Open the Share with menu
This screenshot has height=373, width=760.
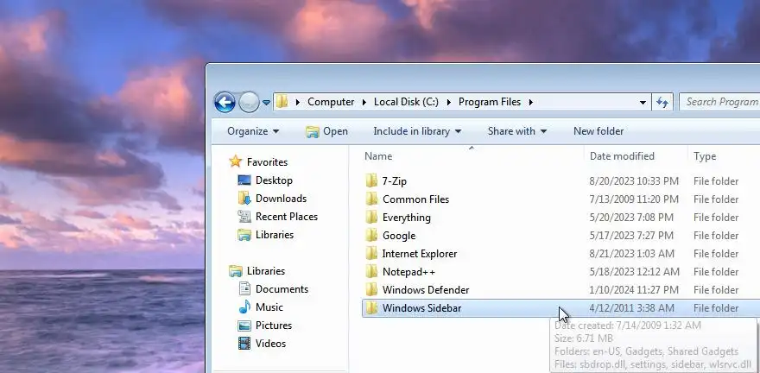517,130
